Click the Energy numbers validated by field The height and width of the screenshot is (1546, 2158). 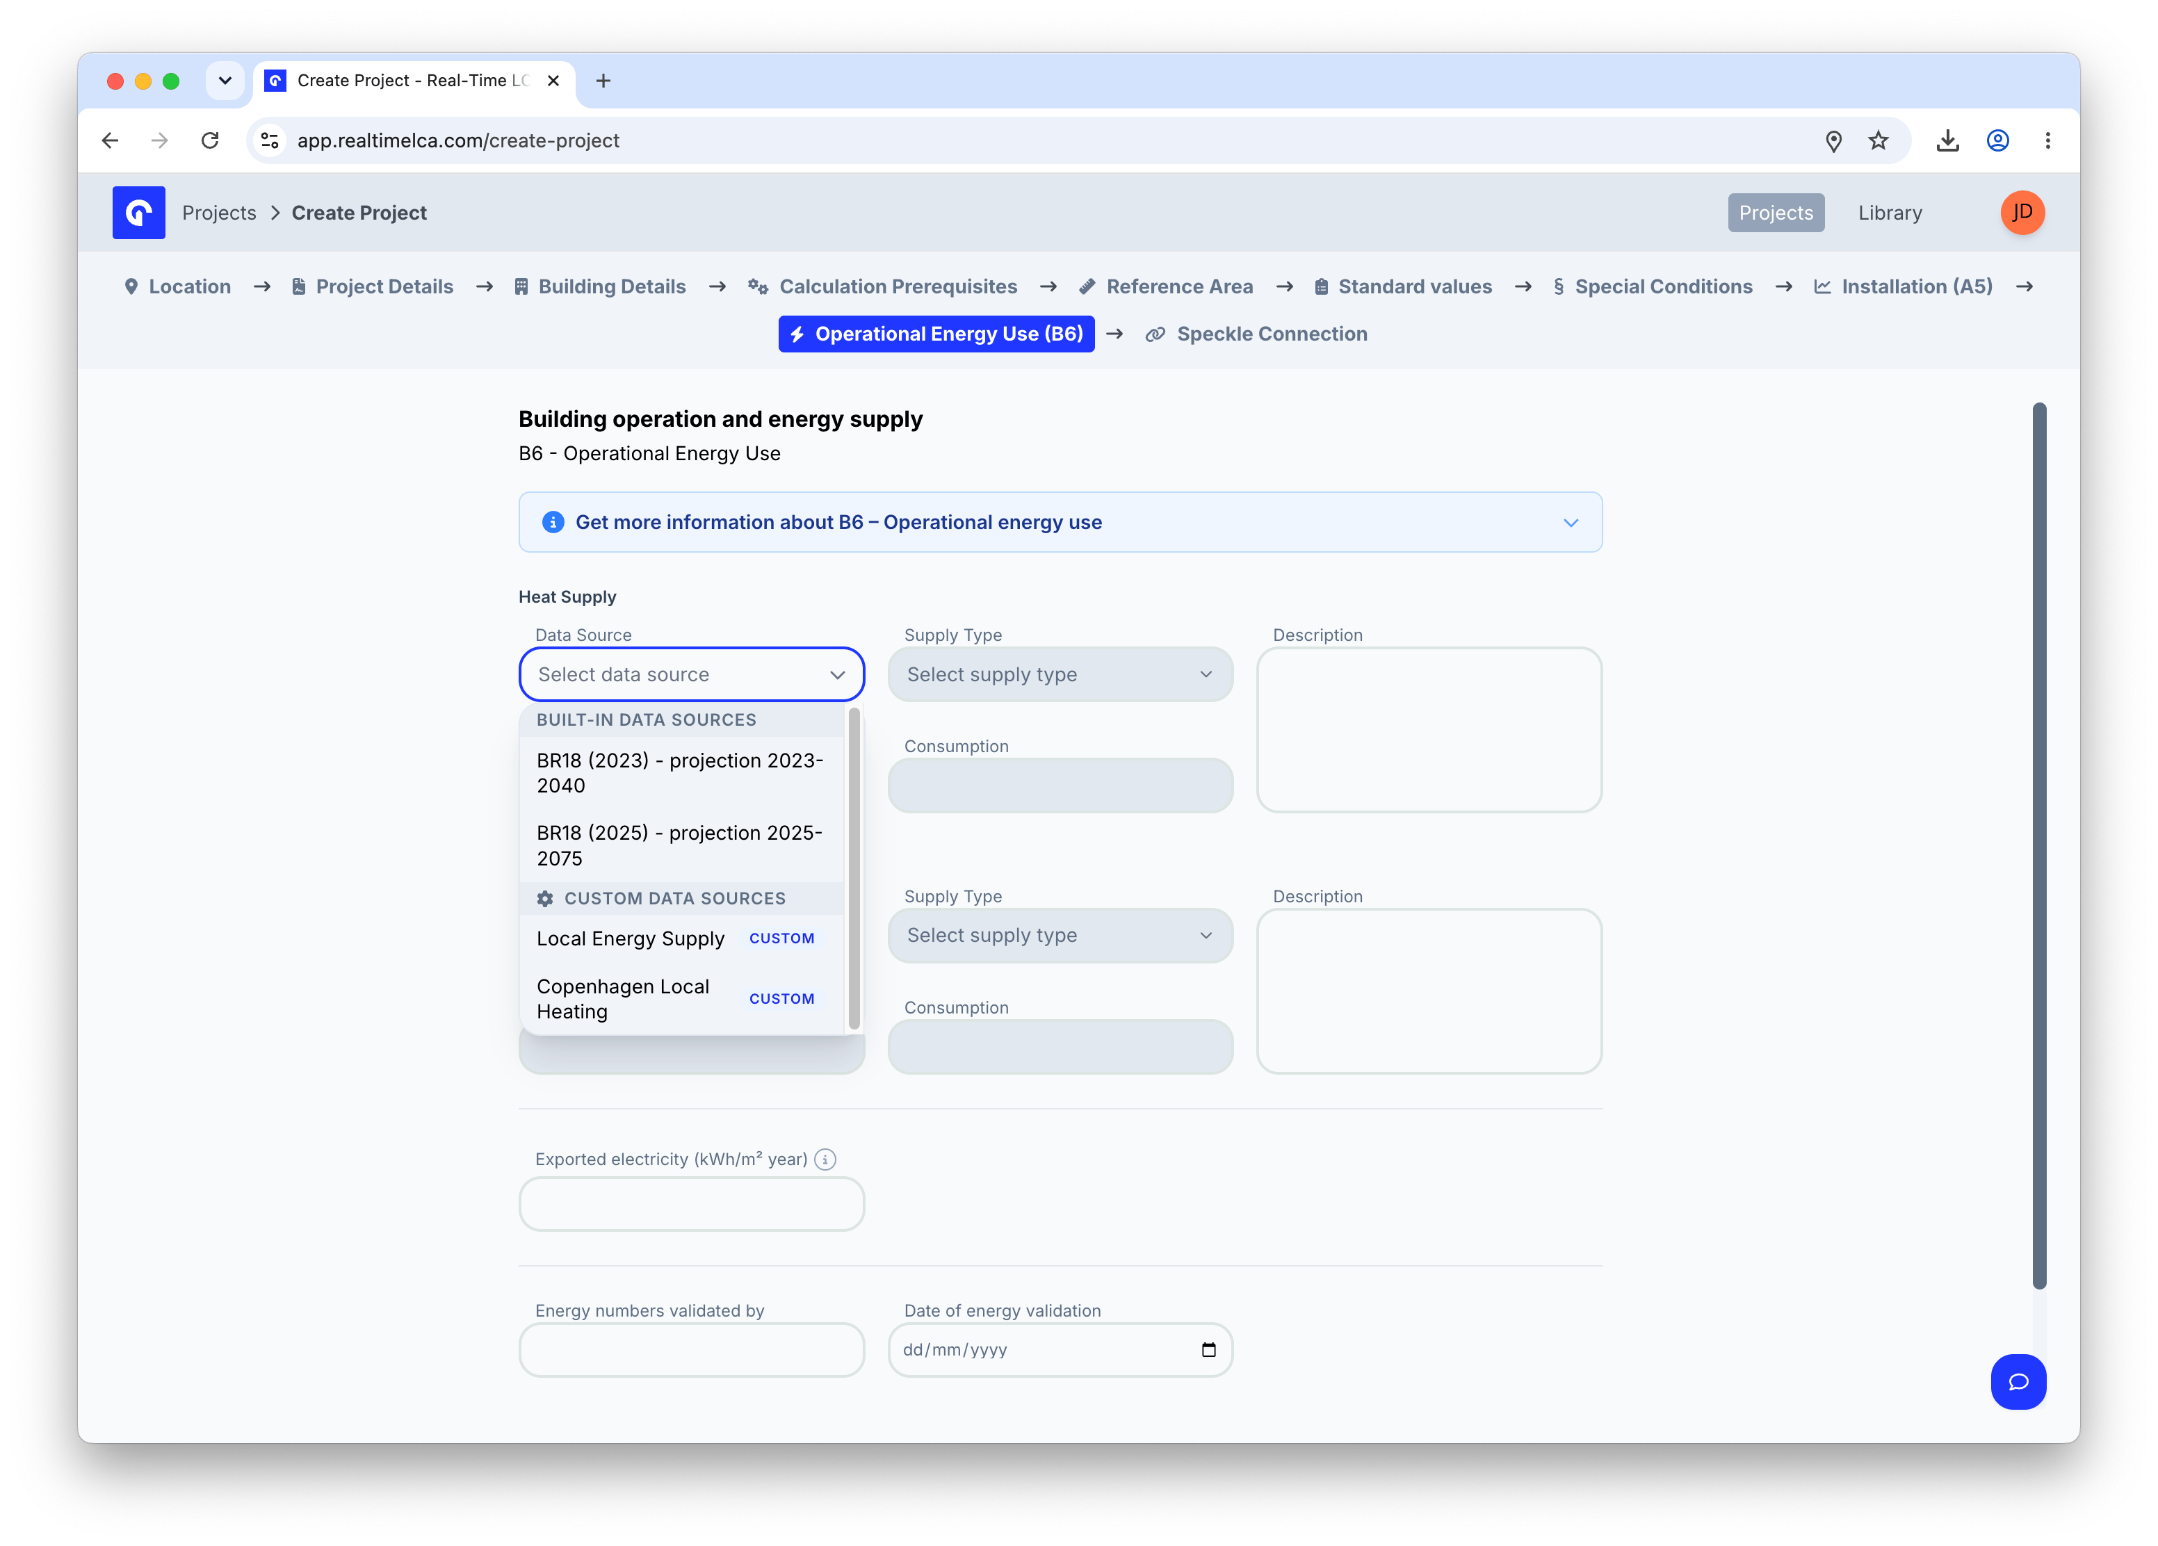point(692,1349)
